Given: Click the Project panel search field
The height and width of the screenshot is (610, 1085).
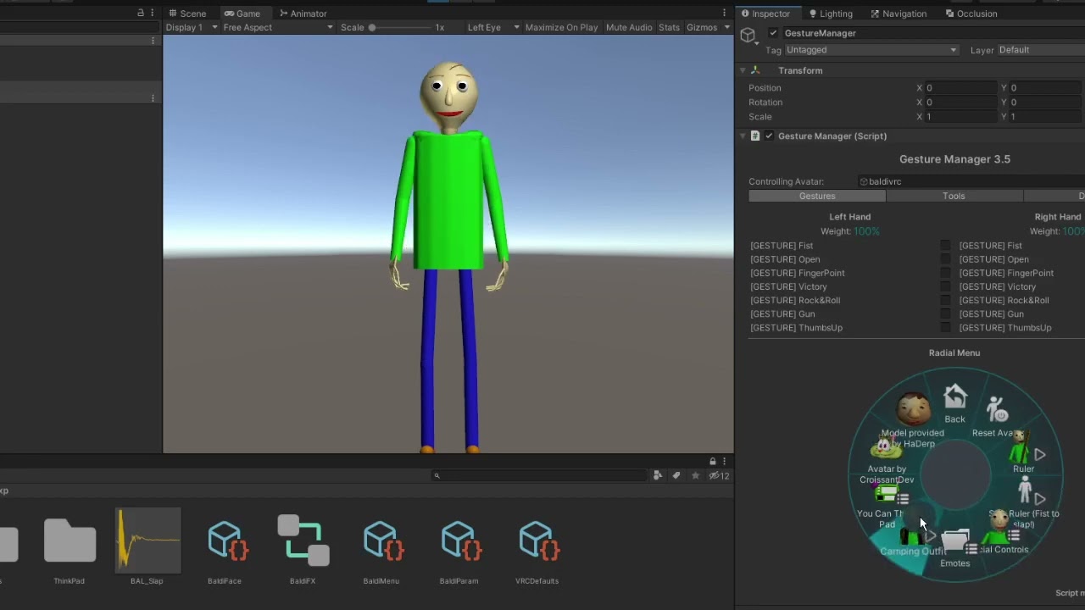Looking at the screenshot, I should pos(541,475).
